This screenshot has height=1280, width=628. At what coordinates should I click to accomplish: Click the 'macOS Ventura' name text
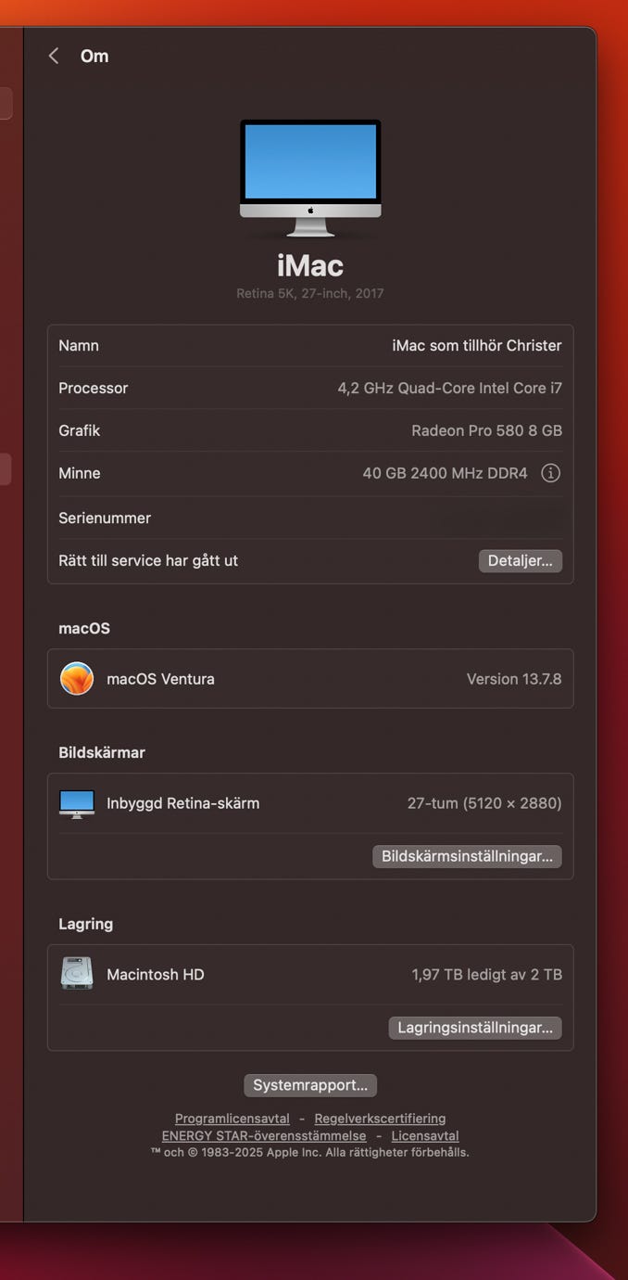pyautogui.click(x=160, y=679)
